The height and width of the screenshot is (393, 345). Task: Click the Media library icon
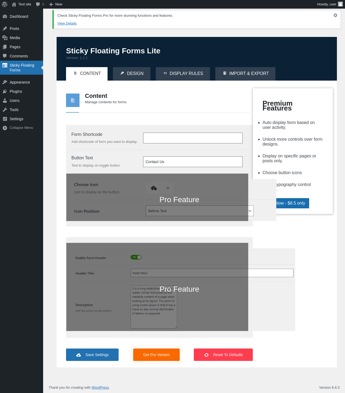click(x=5, y=38)
